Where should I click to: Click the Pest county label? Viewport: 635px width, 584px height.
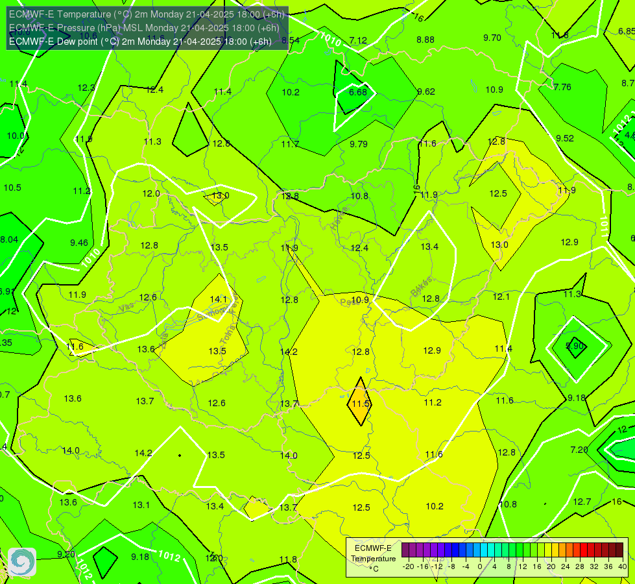349,302
